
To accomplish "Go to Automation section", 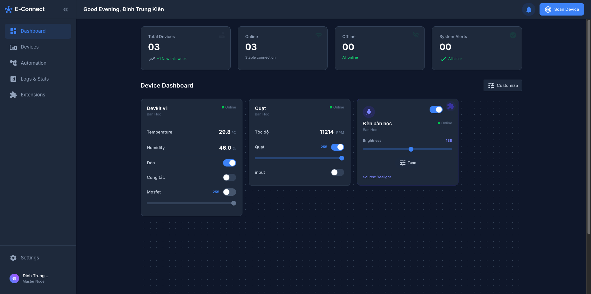I will coord(33,63).
